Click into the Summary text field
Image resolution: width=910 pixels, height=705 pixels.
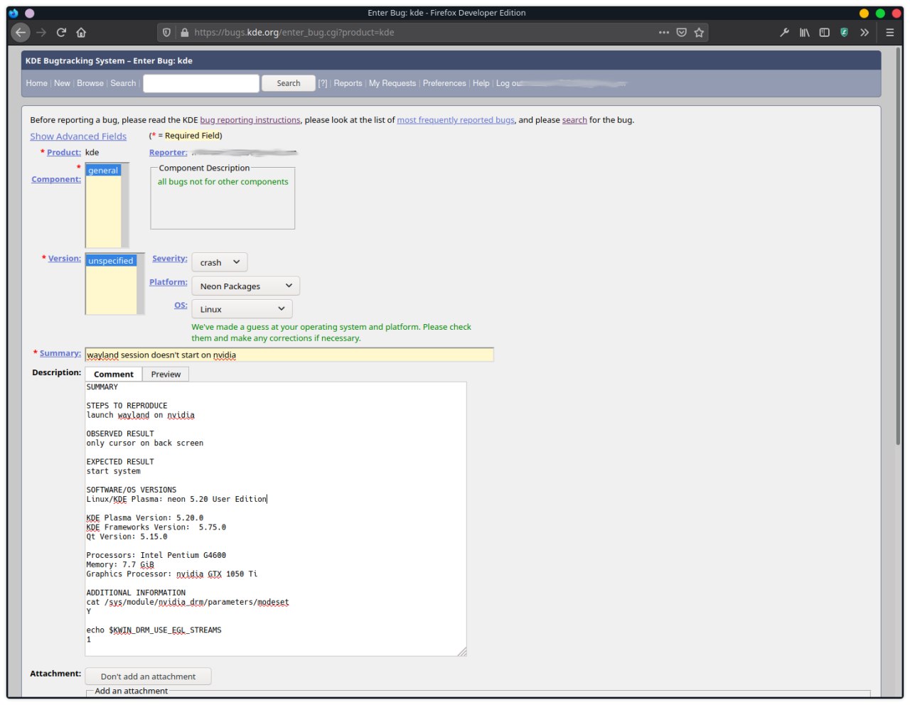[289, 355]
